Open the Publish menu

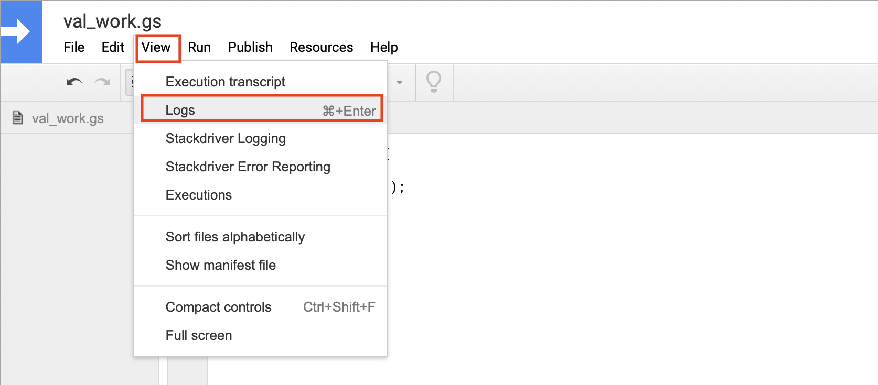point(250,47)
